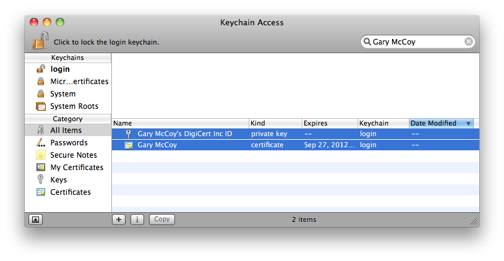Click the info (i) button
The image size is (504, 261).
click(x=137, y=220)
